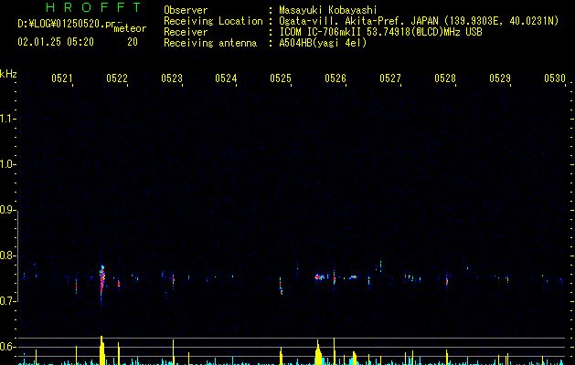Select receiver text ICOM IC-706mkII
This screenshot has height=365, width=575.
point(321,32)
